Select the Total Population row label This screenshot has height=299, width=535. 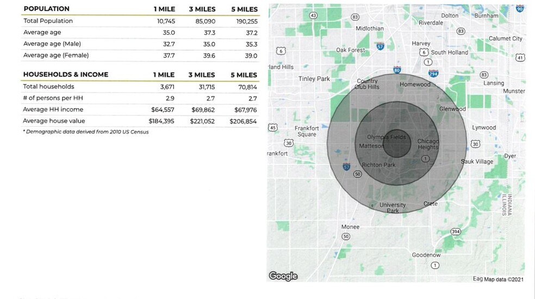pyautogui.click(x=48, y=21)
